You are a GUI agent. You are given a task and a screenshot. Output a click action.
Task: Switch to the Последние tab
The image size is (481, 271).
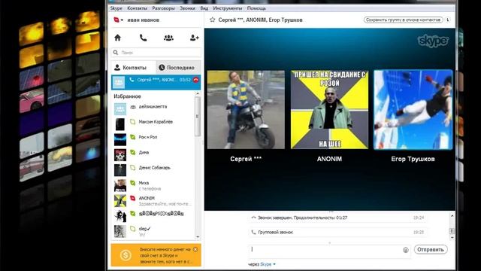[178, 67]
